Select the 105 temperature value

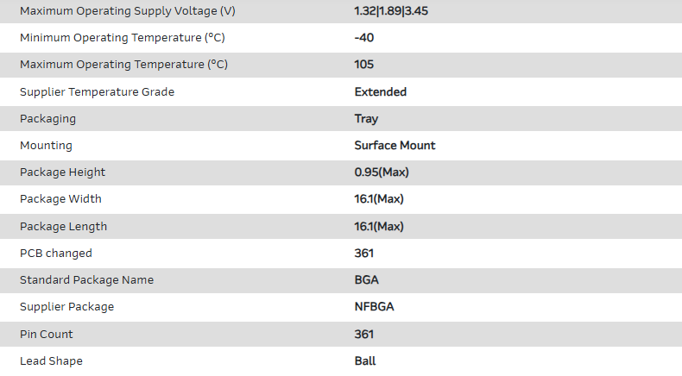[x=364, y=65]
